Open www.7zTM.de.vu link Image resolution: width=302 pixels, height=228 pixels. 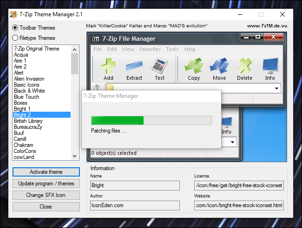tap(267, 26)
